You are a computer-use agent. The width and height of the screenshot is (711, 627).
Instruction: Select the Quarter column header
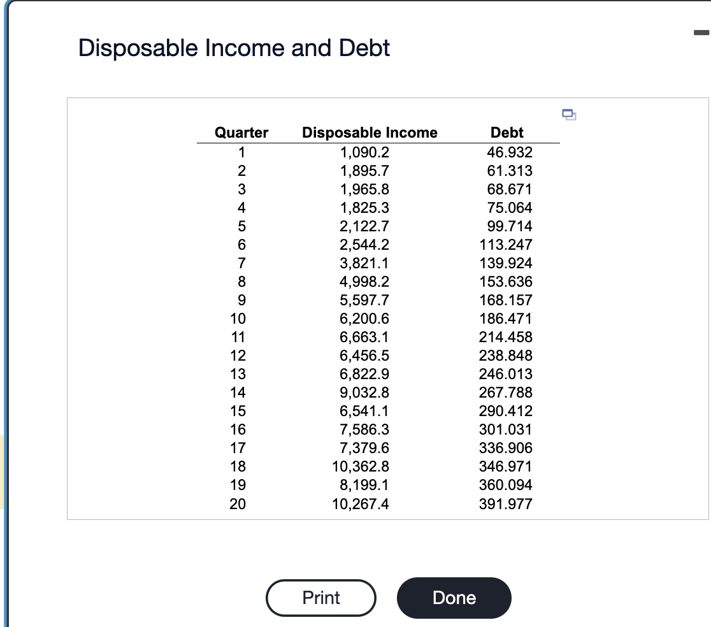click(x=241, y=133)
